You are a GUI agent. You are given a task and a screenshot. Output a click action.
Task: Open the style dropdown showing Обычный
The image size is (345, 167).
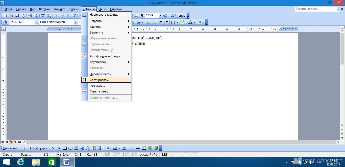point(37,22)
